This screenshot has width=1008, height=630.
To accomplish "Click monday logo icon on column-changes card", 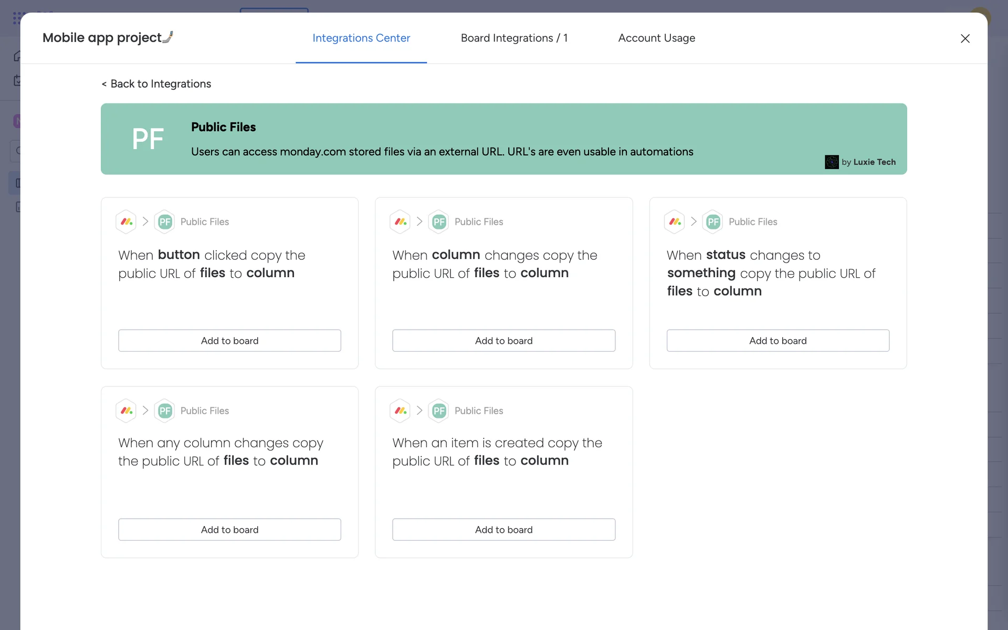I will pos(401,222).
